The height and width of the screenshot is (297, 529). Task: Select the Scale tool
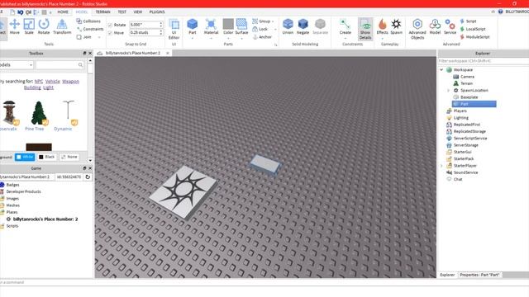[29, 26]
